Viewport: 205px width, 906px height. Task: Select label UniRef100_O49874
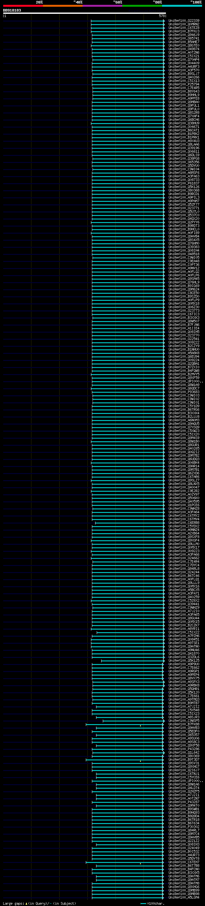click(x=184, y=49)
